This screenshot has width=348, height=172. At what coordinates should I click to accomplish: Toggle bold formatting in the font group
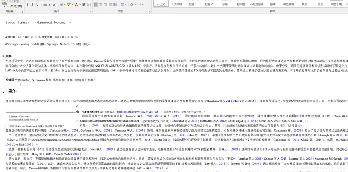pyautogui.click(x=27, y=5)
